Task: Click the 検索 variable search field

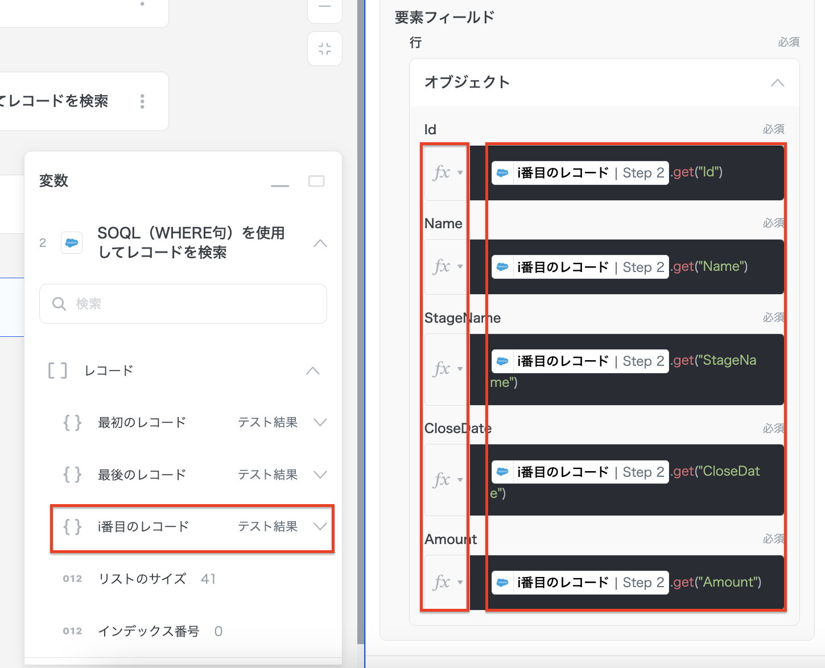Action: tap(183, 304)
